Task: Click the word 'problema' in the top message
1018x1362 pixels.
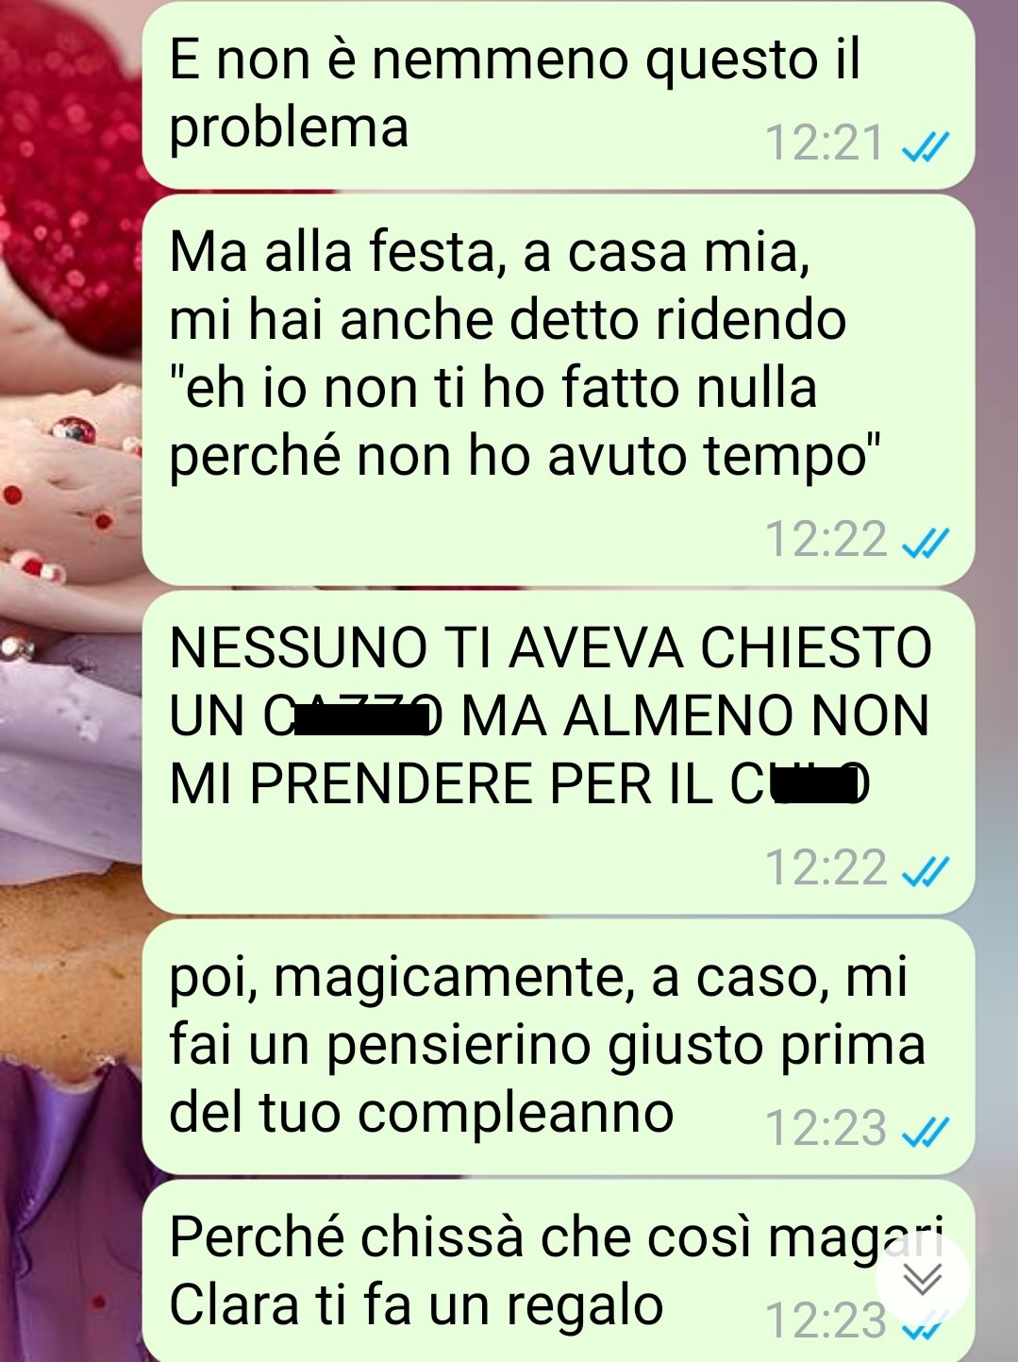Action: (289, 128)
